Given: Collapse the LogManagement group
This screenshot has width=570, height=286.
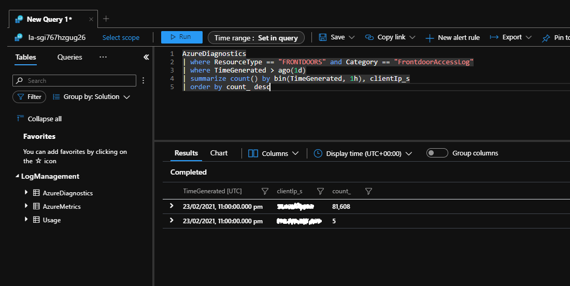Looking at the screenshot, I should click(17, 176).
